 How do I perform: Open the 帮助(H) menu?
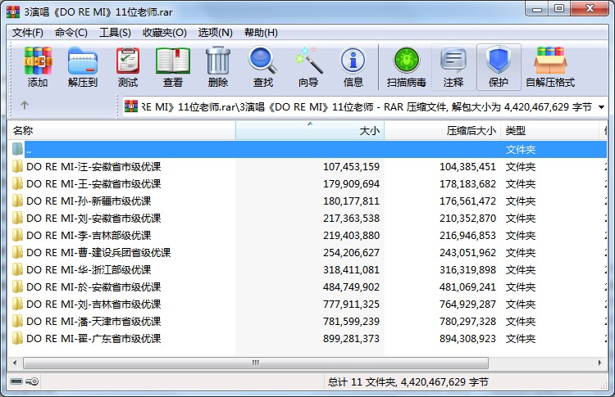(261, 33)
